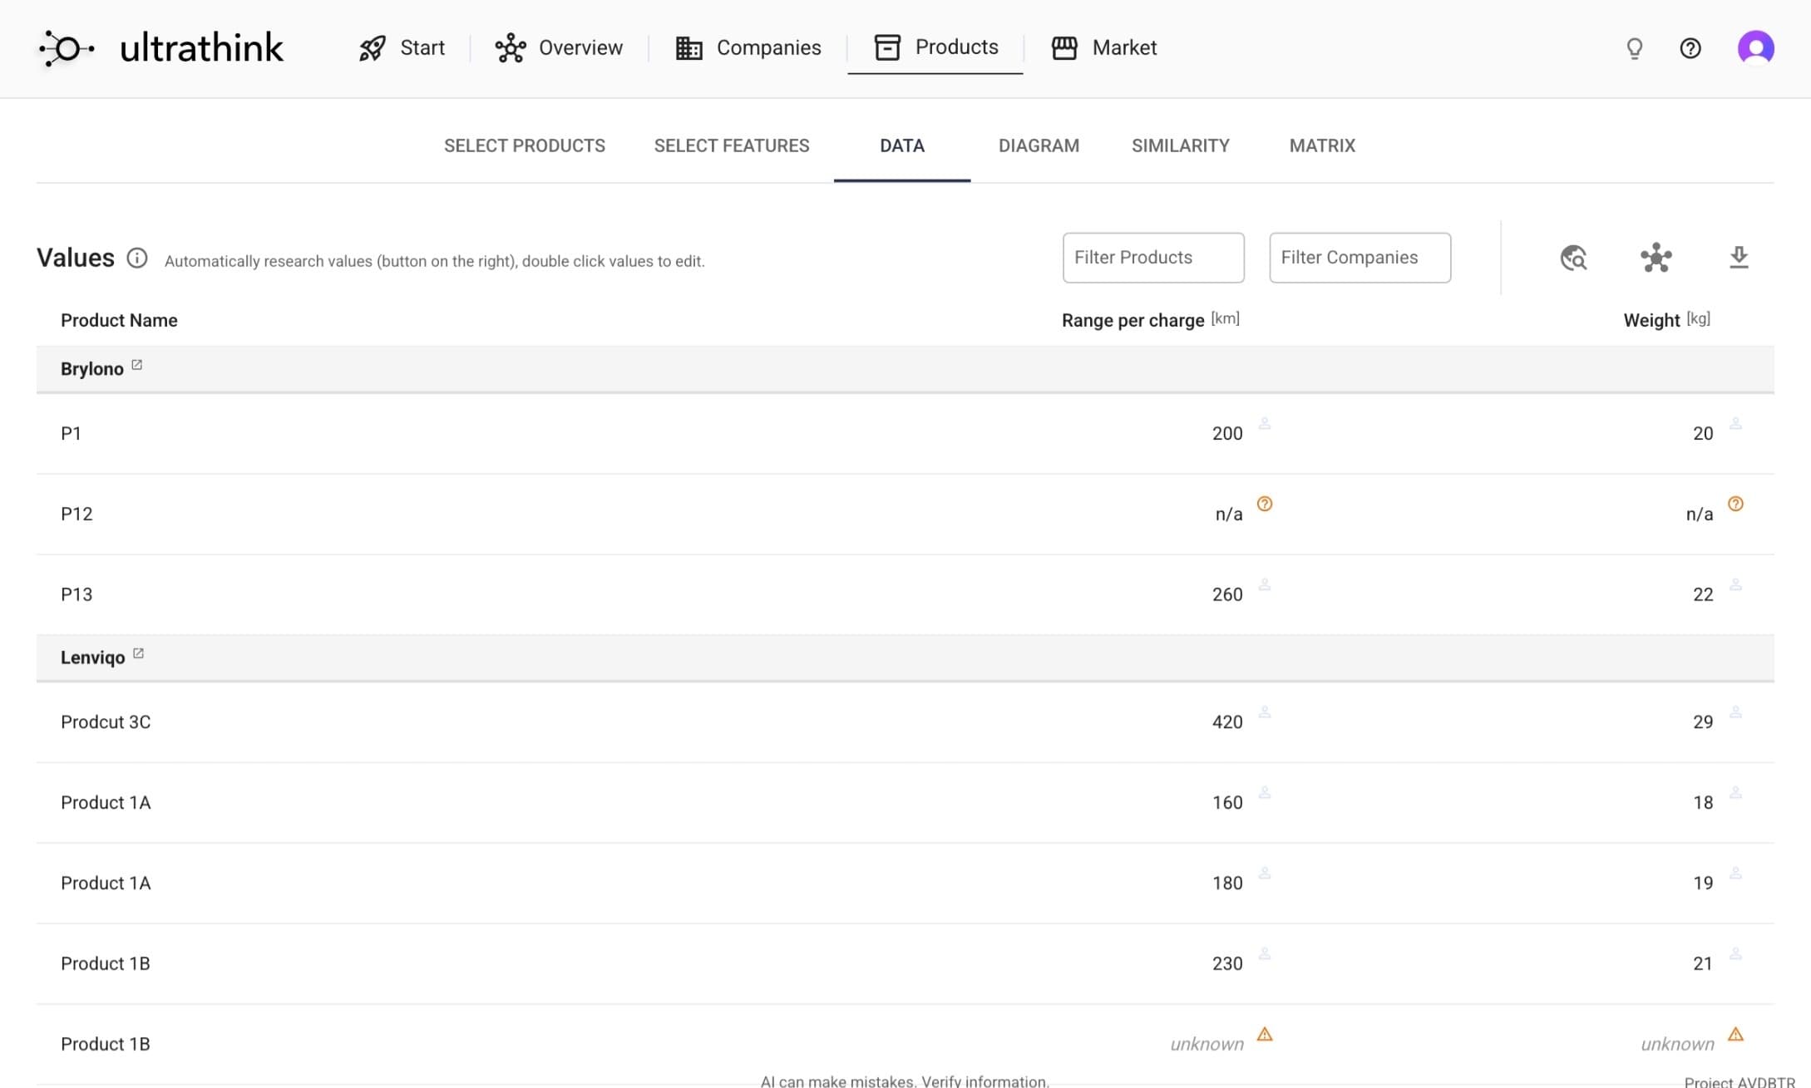
Task: Switch to the DIAGRAM tab
Action: click(1038, 145)
